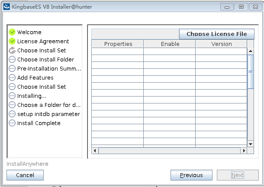Click pending icon beside Installing...
The image size is (264, 187).
point(12,96)
